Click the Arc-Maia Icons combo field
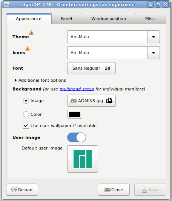Viewport: 172px width, 201px height. tap(107, 53)
